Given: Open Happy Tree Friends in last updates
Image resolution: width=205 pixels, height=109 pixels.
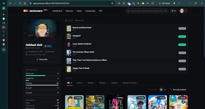Looking at the screenshot, I should point(126,69).
